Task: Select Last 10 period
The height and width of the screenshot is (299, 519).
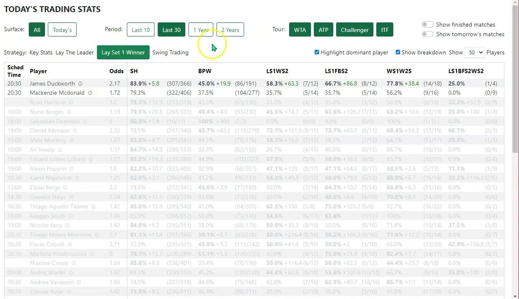Action: (x=141, y=30)
